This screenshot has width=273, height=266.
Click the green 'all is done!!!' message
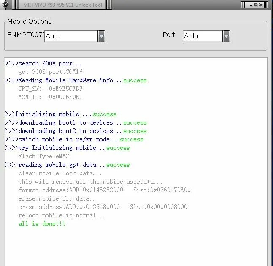pyautogui.click(x=42, y=224)
